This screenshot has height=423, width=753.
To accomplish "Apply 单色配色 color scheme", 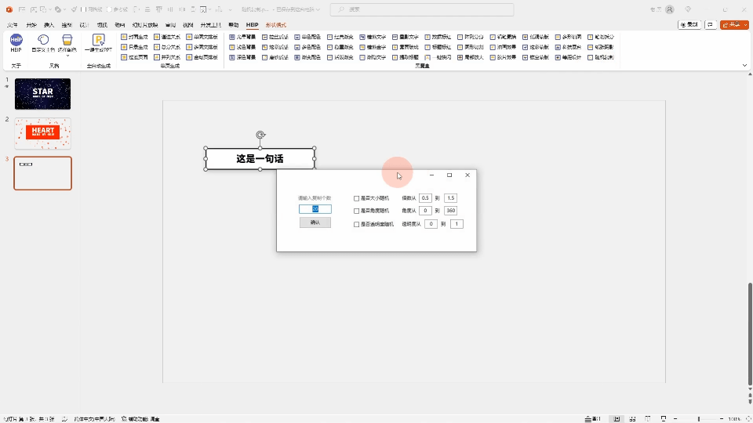I will pos(307,37).
